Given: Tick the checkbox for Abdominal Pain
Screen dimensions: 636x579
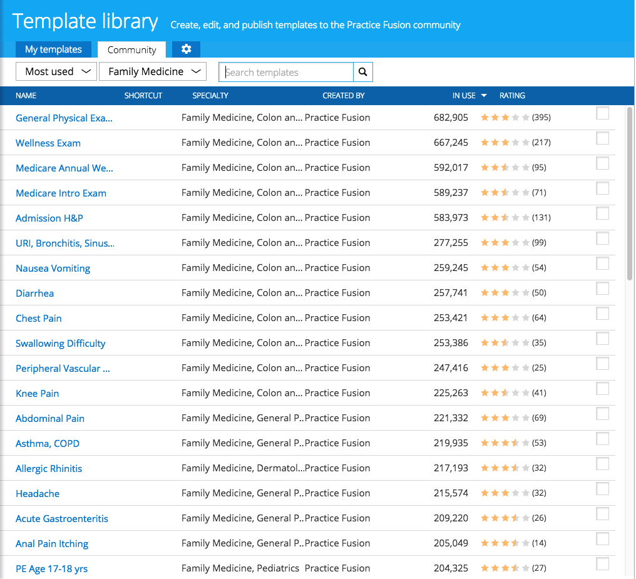Looking at the screenshot, I should pos(602,414).
